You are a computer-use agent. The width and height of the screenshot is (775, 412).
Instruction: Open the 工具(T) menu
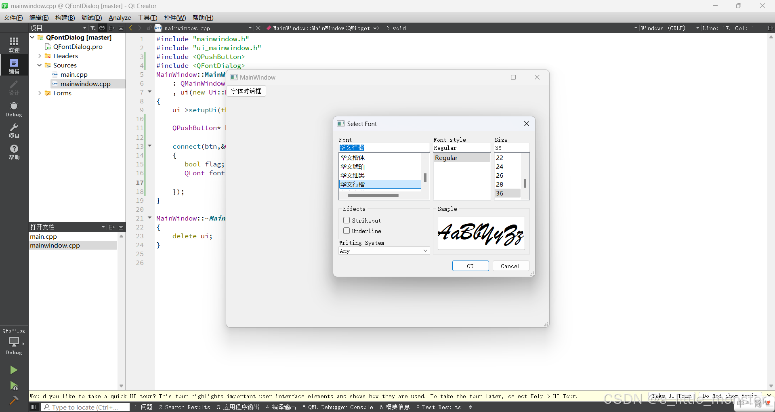(147, 17)
